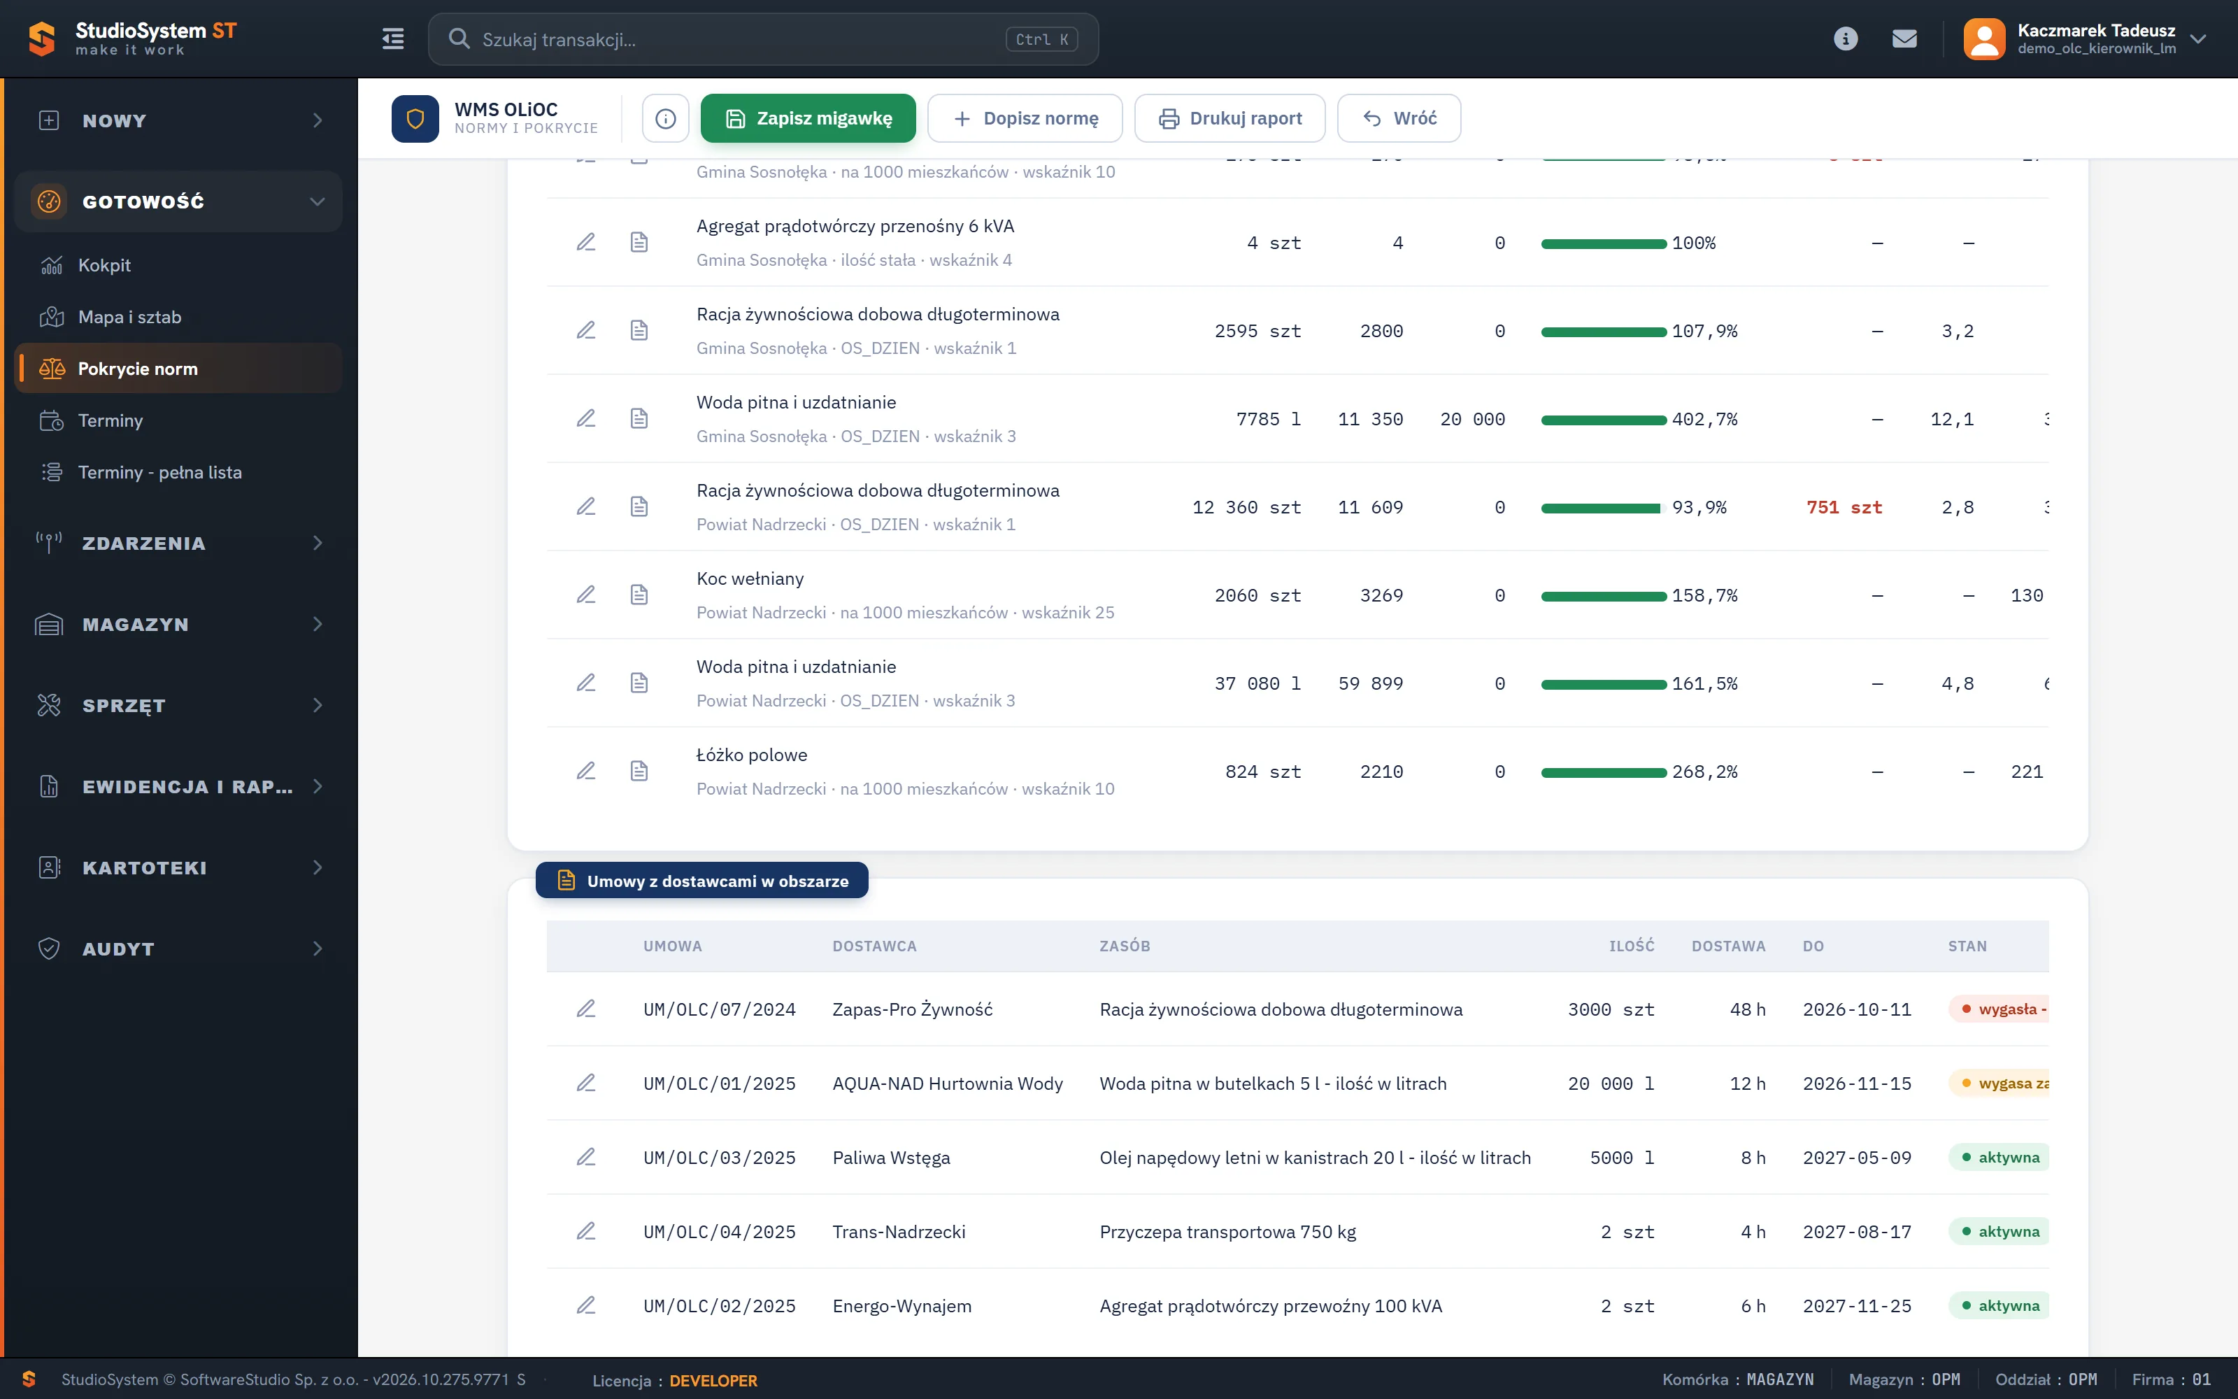
Task: Click the circled info button beside Zapisz migawkę
Action: pyautogui.click(x=666, y=118)
